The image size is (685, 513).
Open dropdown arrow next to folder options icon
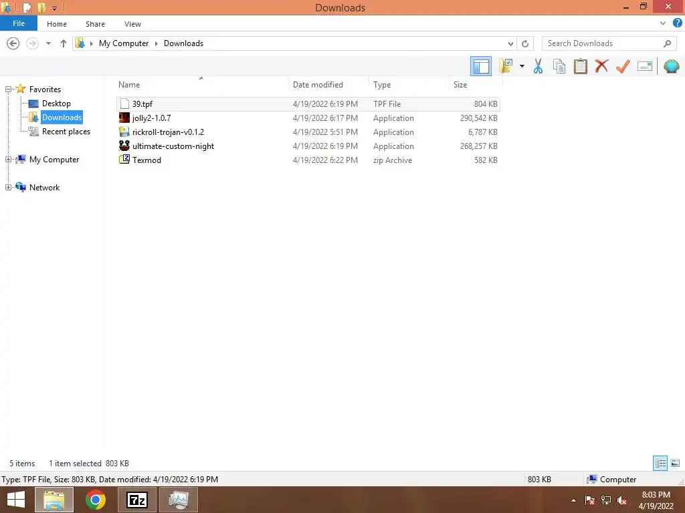point(522,66)
